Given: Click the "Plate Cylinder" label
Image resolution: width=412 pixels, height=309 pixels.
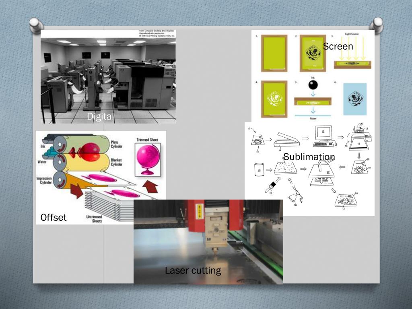Looking at the screenshot, I should tap(116, 144).
